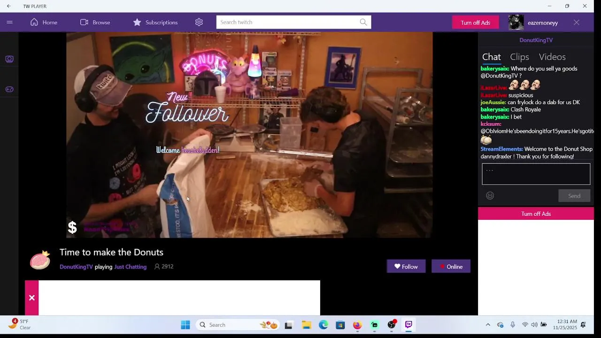This screenshot has width=601, height=338.
Task: Open the hamburger navigation menu
Action: [x=9, y=22]
